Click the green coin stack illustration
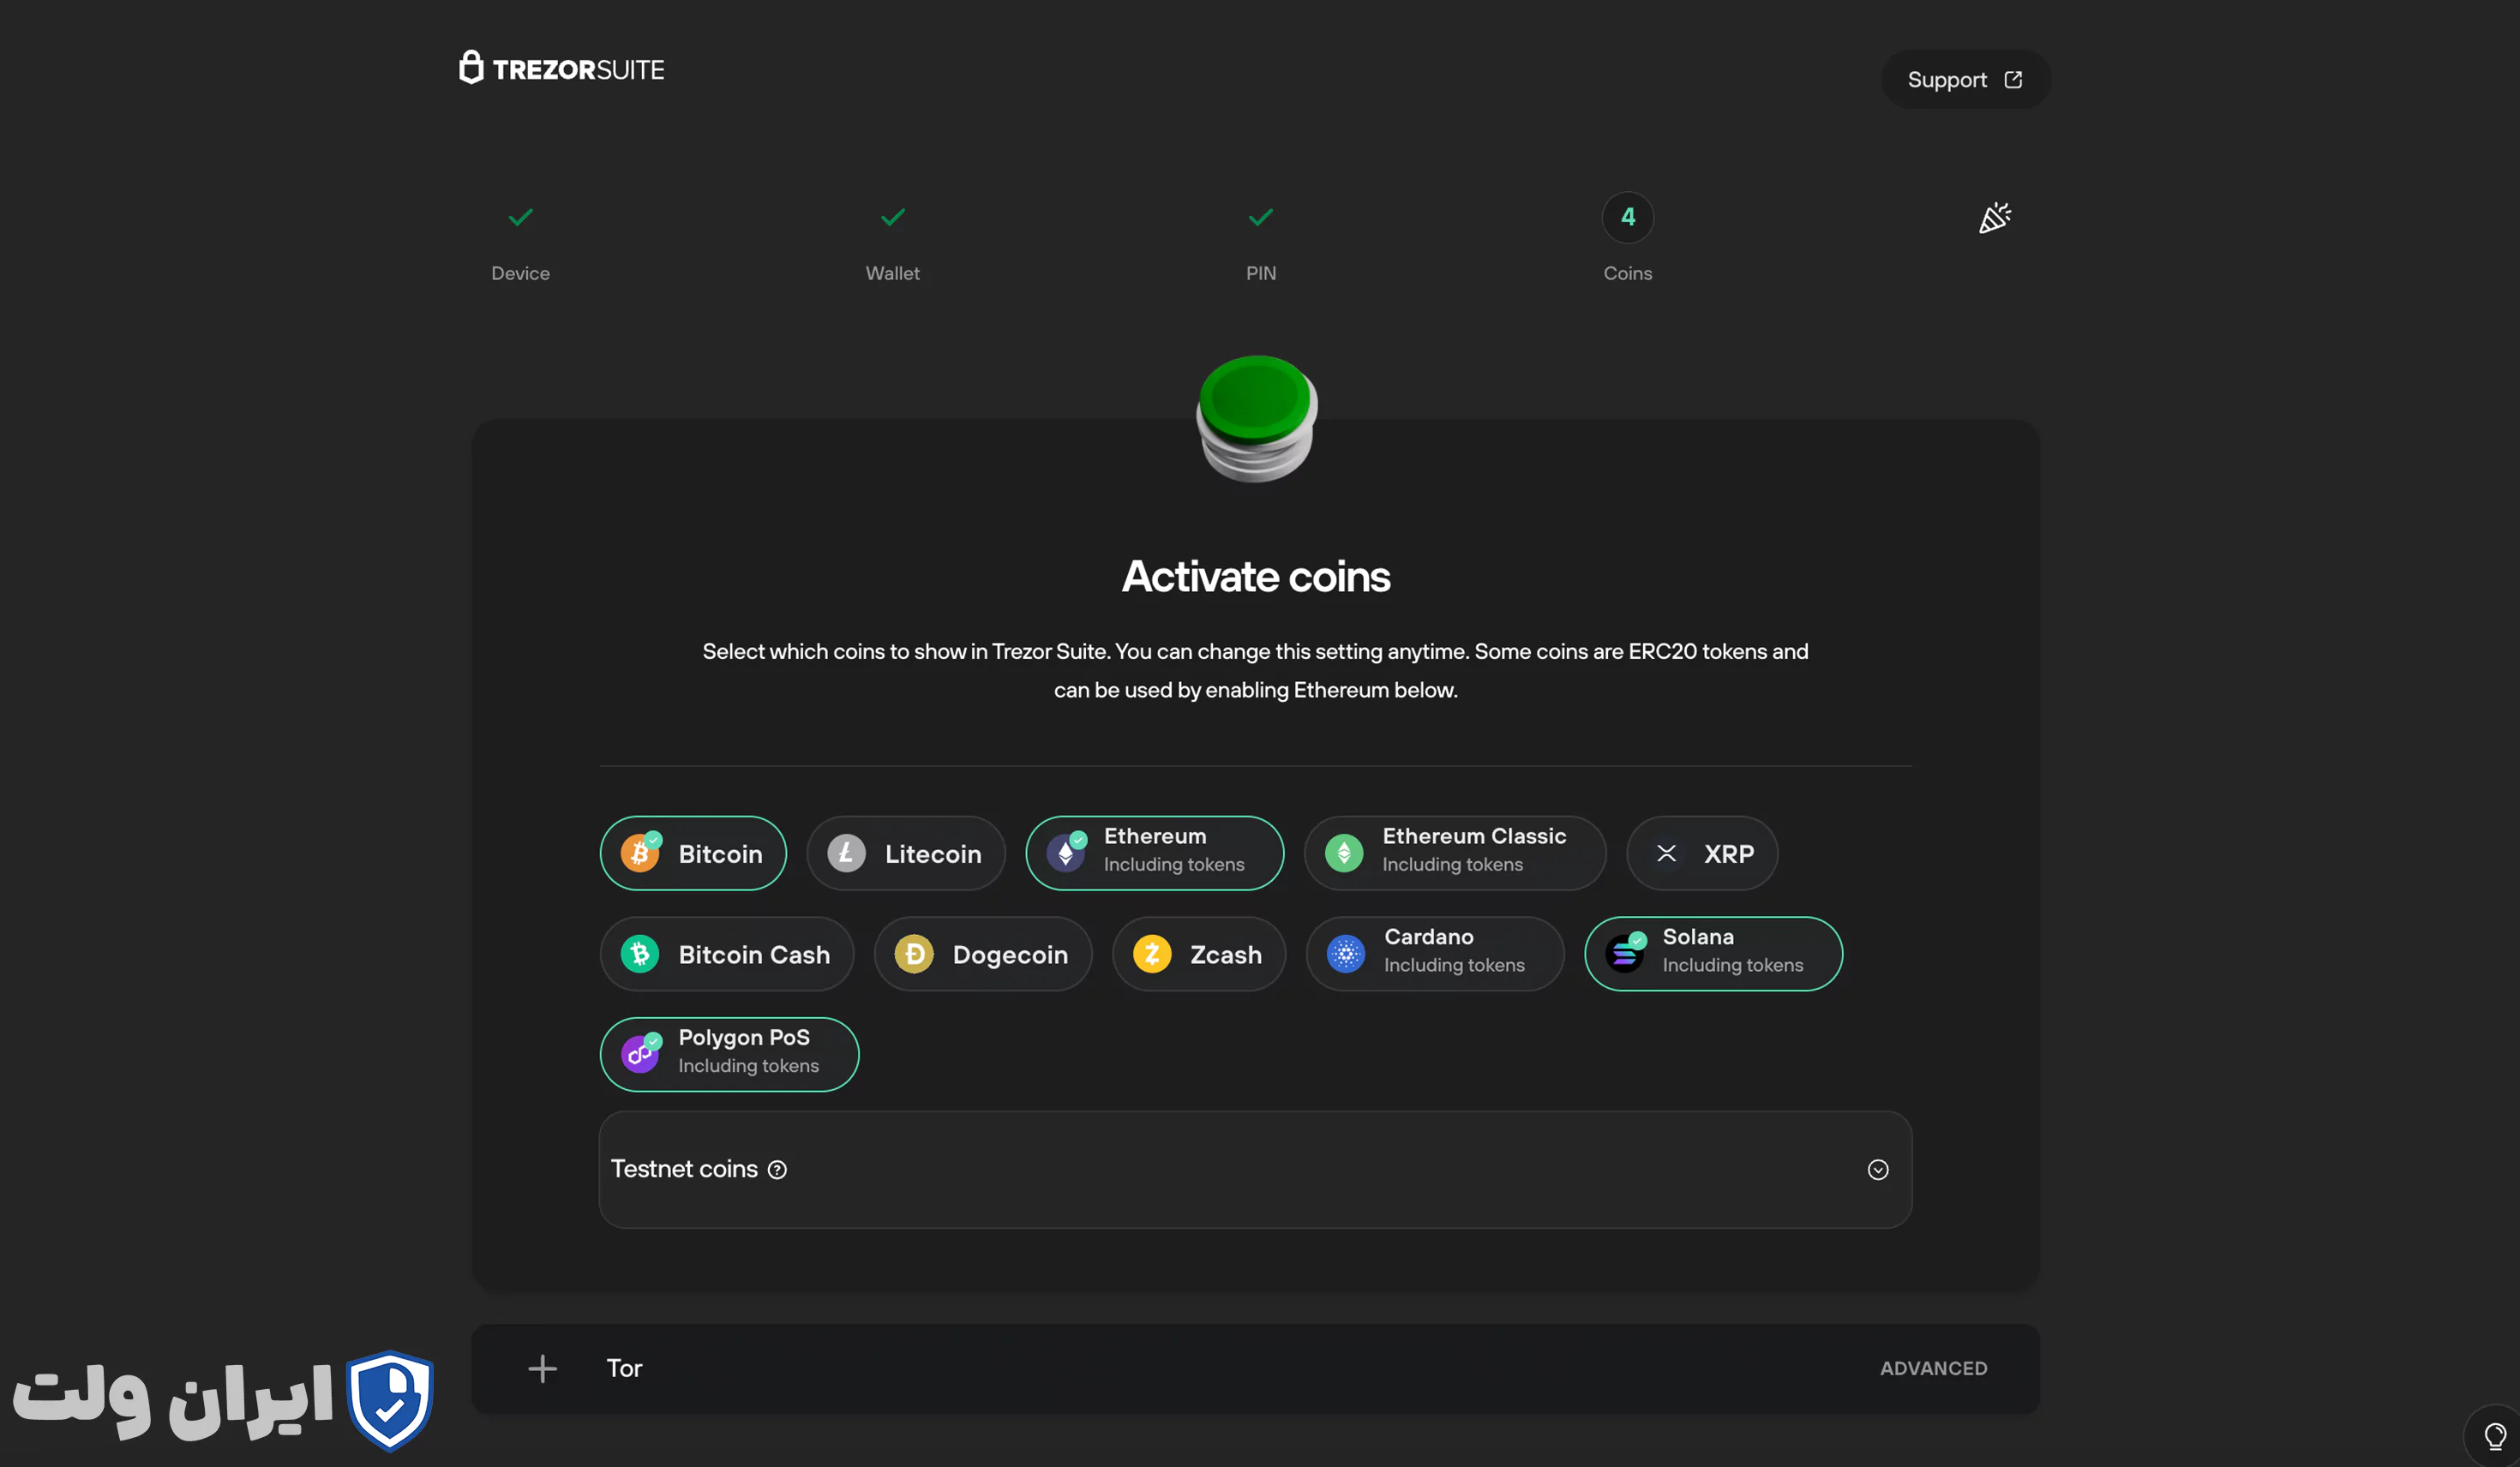 point(1256,418)
